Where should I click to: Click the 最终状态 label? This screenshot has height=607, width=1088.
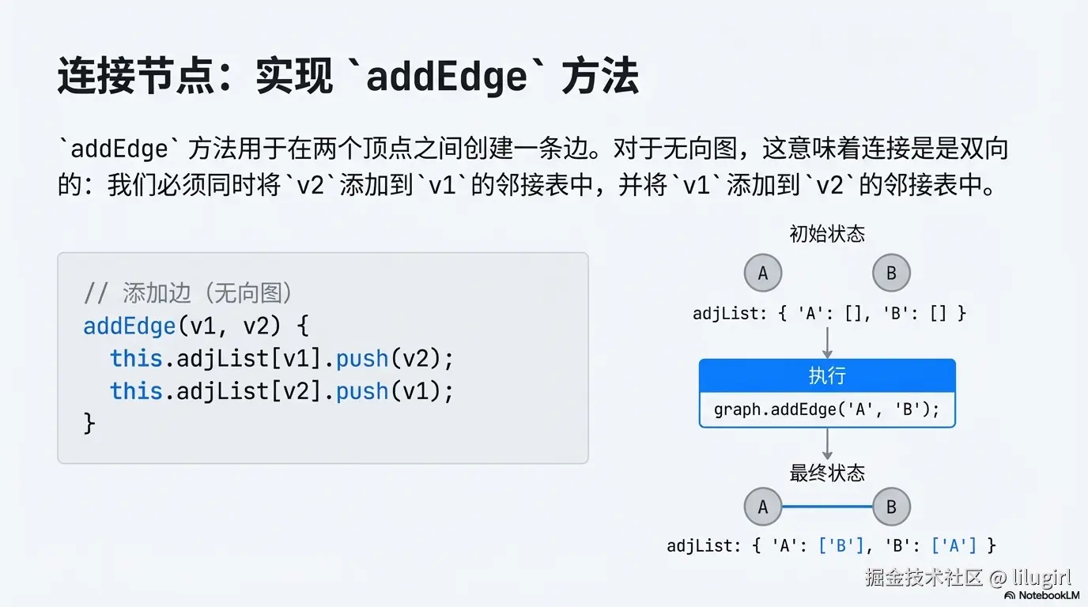827,473
